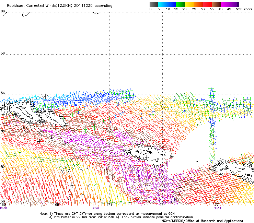Click the note 'Times are GMT' line
Image resolution: width=254 pixels, height=223 pixels.
point(107,214)
